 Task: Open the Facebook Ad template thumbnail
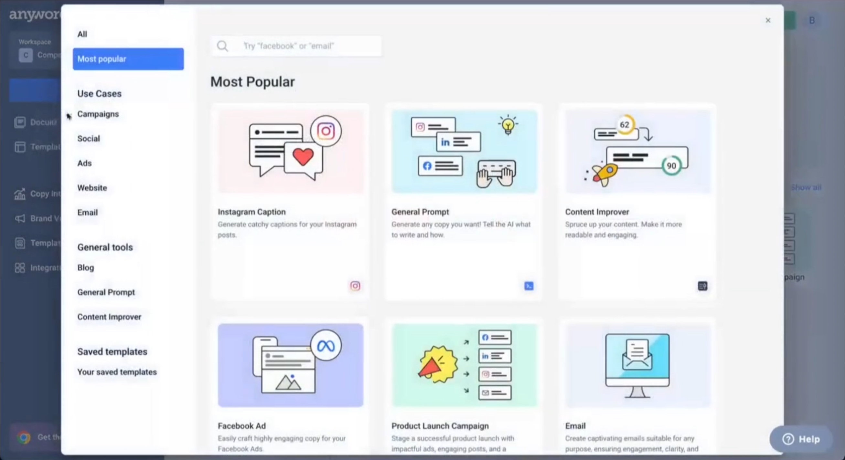[x=290, y=365]
